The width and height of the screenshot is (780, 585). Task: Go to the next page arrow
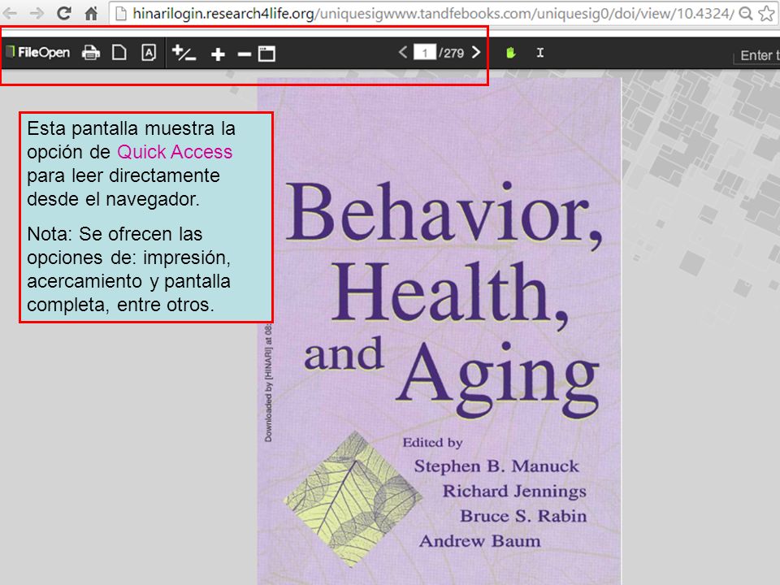(x=476, y=52)
